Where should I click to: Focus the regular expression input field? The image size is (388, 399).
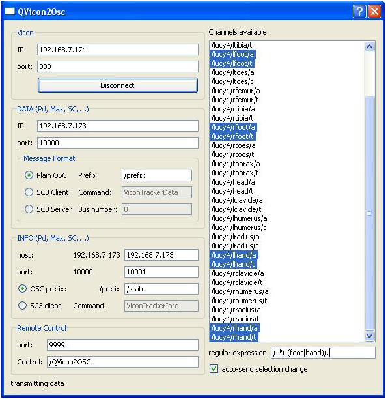pyautogui.click(x=323, y=353)
